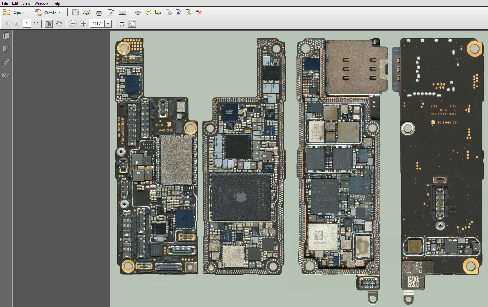The height and width of the screenshot is (307, 488).
Task: Open the Attachments panel paperclip
Action: pos(6,62)
